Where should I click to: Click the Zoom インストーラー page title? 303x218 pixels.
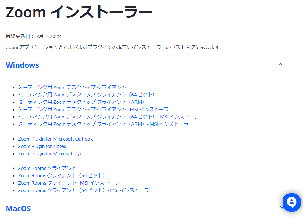click(79, 12)
